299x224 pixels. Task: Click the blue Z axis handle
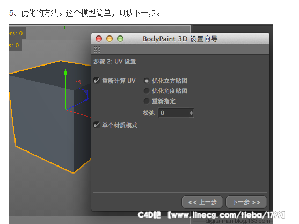[x=86, y=99]
